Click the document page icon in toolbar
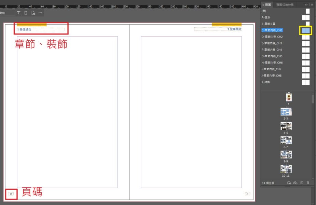Screen dimensions: 316x205 pyautogui.click(x=26, y=13)
